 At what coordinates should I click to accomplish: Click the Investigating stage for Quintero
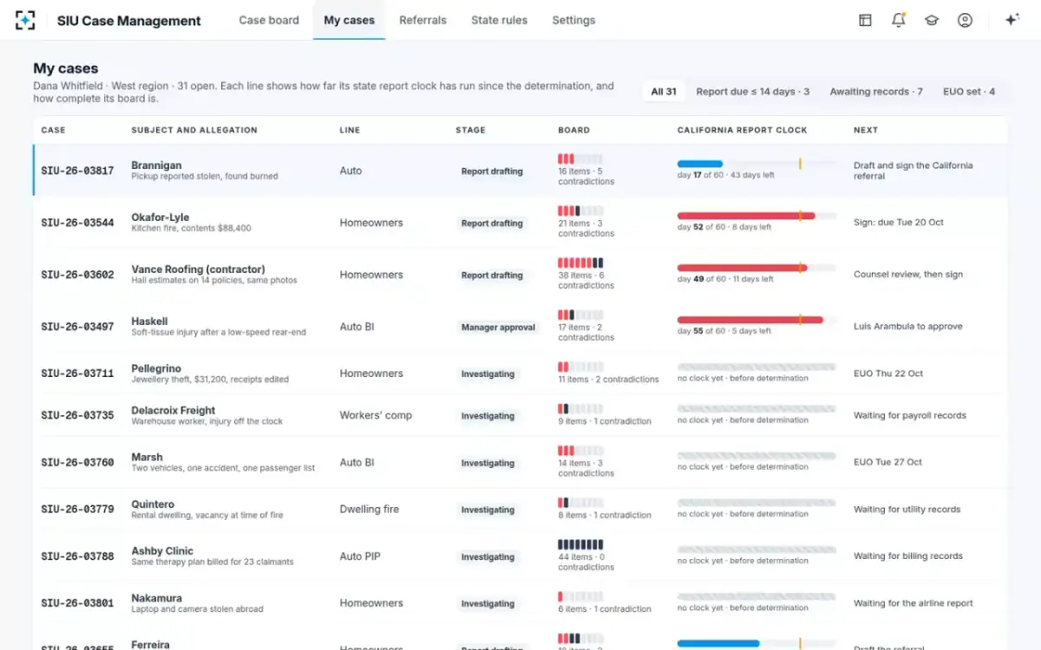click(x=488, y=510)
